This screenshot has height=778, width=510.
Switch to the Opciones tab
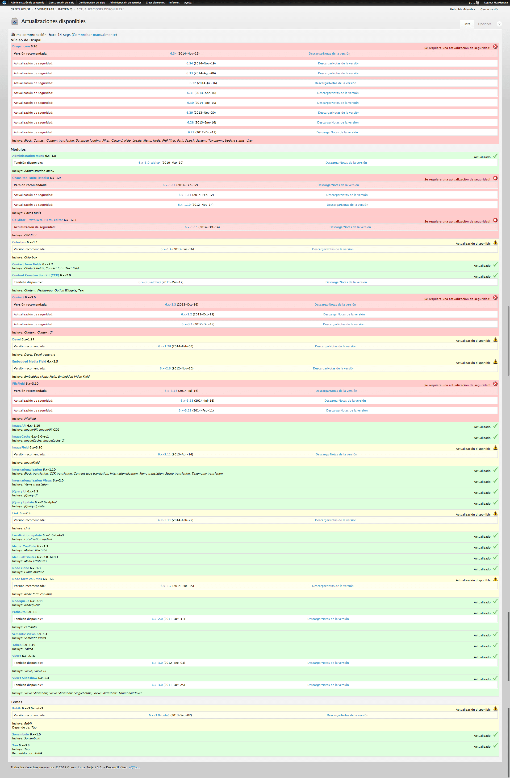(484, 24)
